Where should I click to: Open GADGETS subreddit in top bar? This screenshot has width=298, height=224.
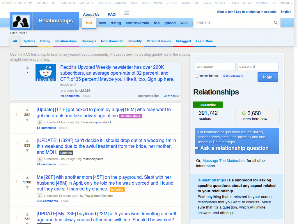(x=86, y=3)
